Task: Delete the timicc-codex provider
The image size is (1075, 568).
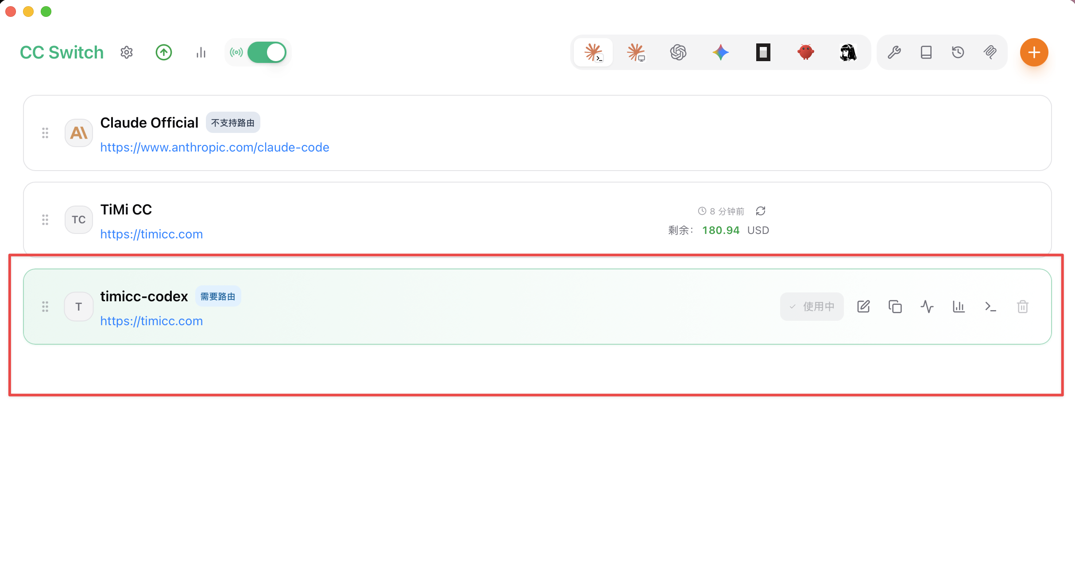Action: tap(1023, 307)
